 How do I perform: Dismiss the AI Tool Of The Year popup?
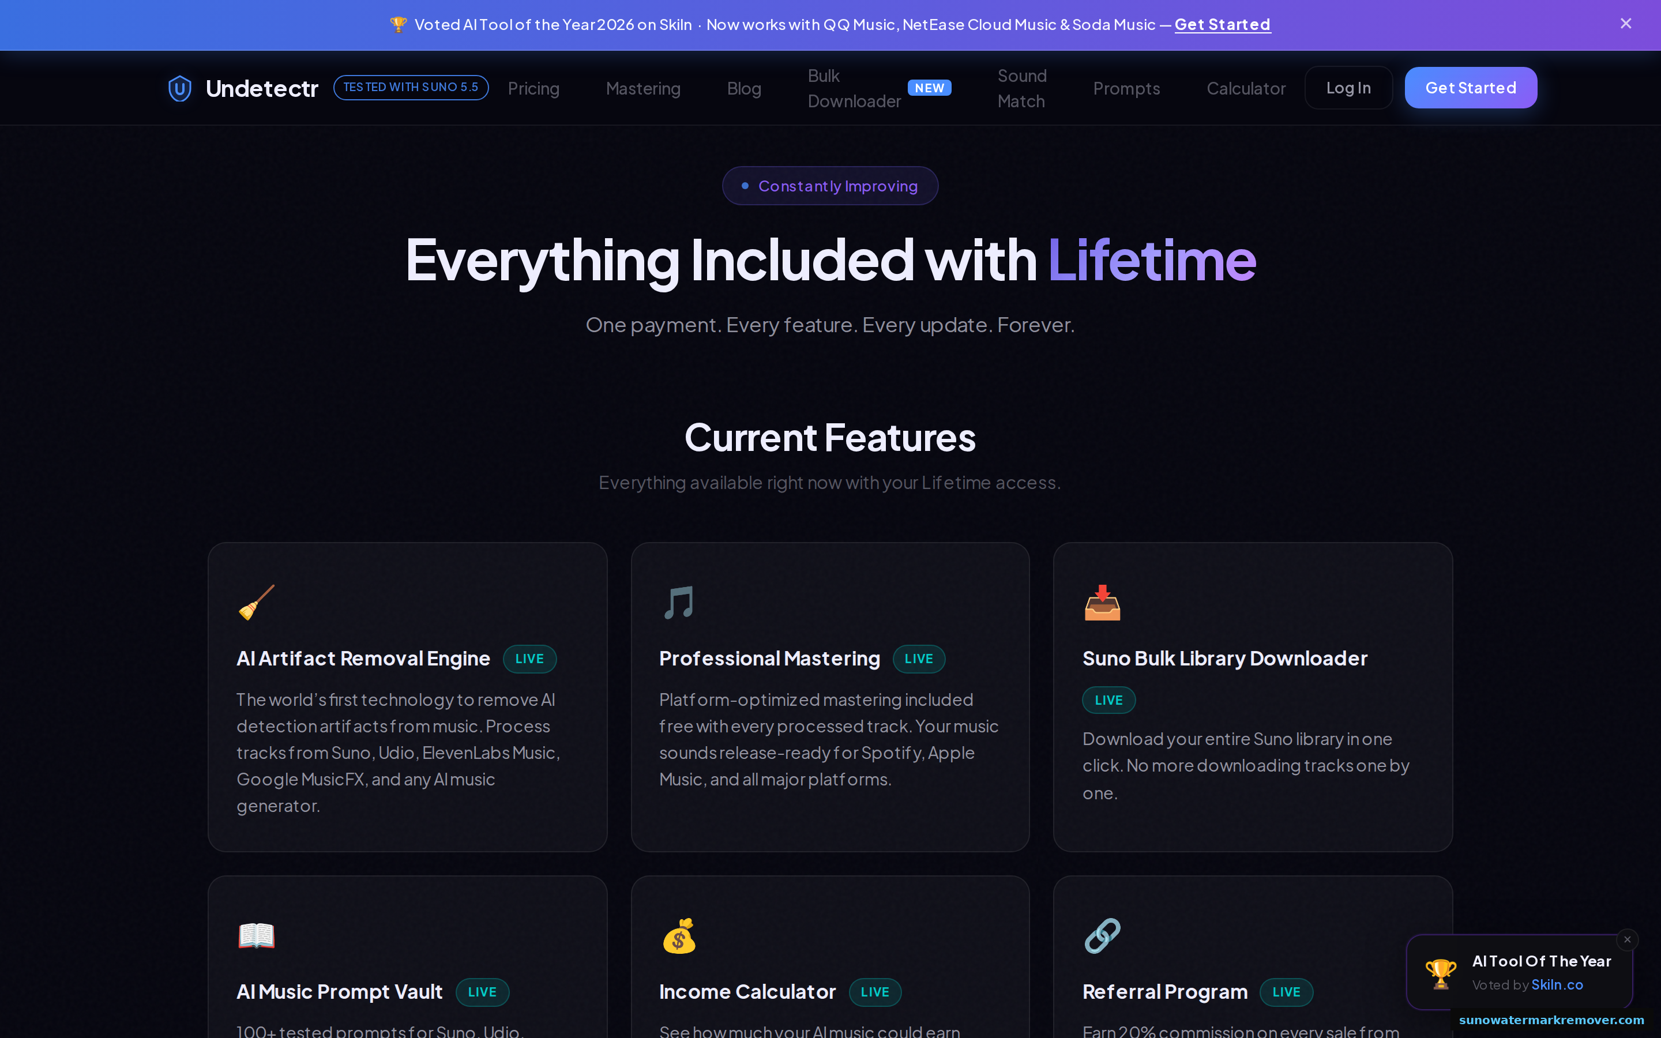[x=1626, y=939]
